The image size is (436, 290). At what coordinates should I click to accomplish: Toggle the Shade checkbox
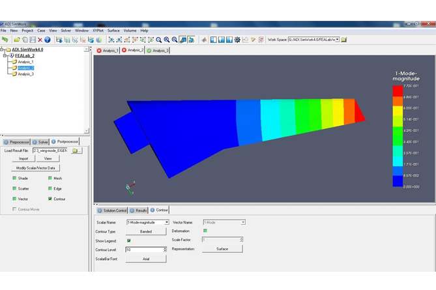tap(14, 178)
